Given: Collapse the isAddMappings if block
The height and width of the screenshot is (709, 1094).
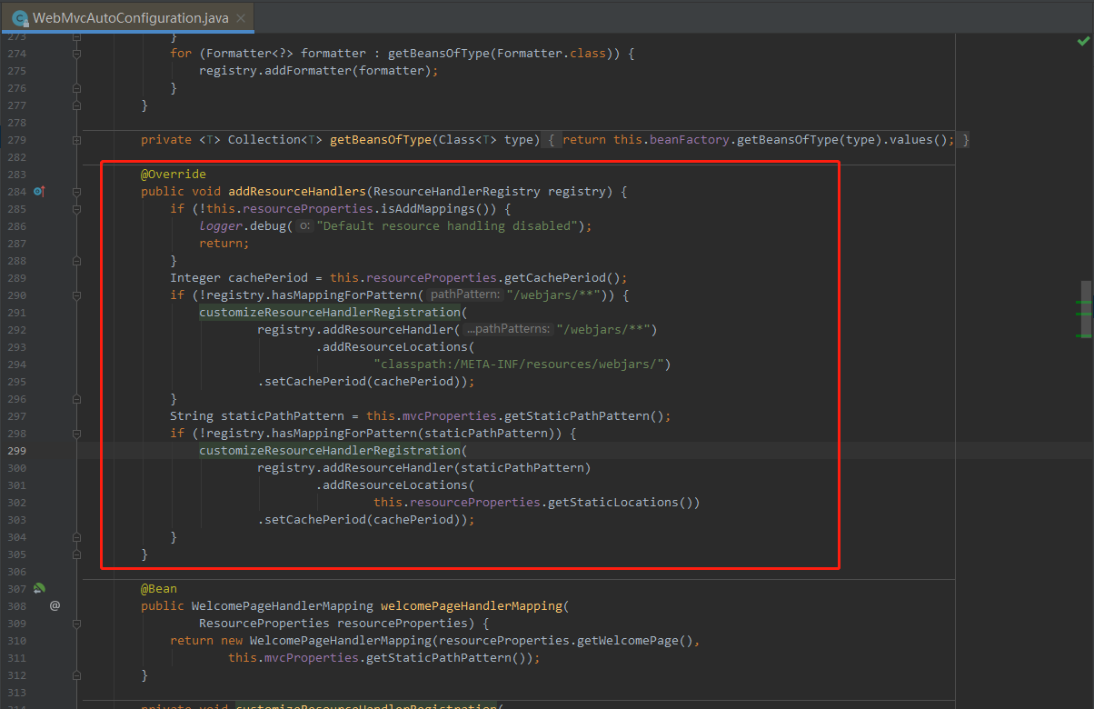Looking at the screenshot, I should (x=76, y=208).
